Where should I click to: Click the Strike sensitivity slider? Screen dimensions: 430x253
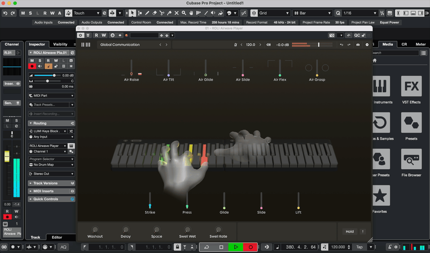point(150,201)
